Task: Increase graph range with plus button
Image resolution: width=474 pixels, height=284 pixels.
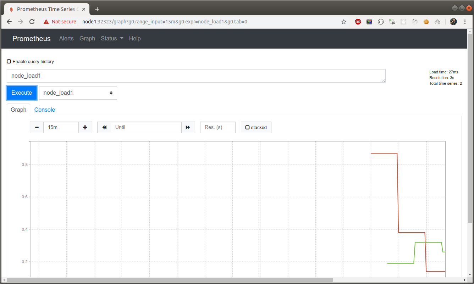Action: (x=85, y=127)
